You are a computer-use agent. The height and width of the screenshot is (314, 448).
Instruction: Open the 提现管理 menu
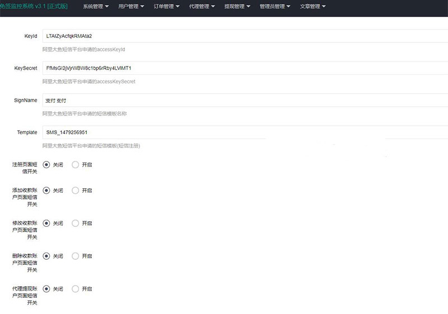[237, 7]
